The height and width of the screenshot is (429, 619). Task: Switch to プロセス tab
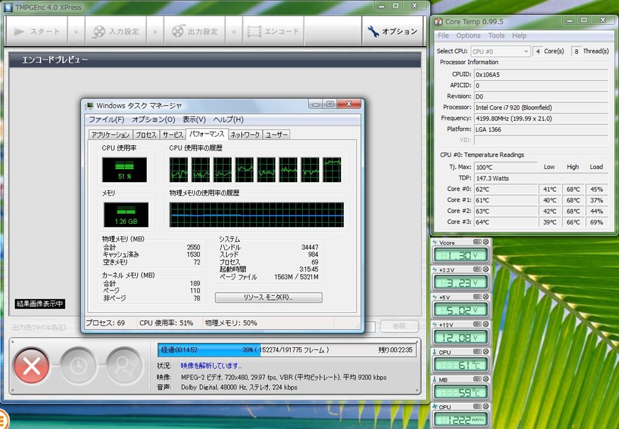(146, 135)
